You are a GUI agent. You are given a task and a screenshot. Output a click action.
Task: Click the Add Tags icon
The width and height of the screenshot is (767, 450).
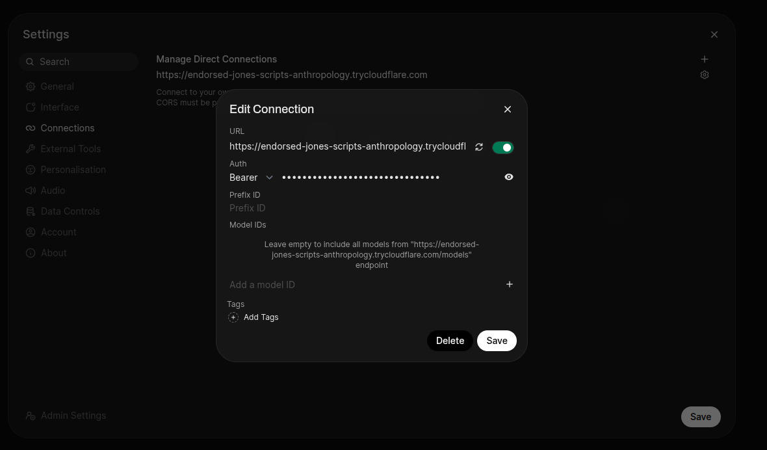233,317
